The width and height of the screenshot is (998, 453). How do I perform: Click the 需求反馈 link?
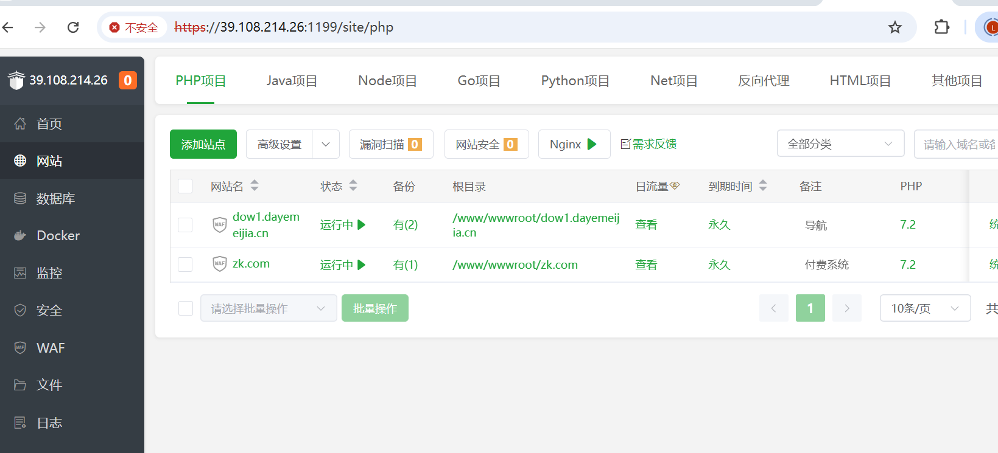(x=648, y=144)
